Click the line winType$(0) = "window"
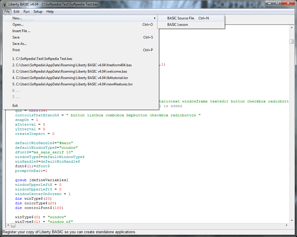 pyautogui.click(x=41, y=217)
